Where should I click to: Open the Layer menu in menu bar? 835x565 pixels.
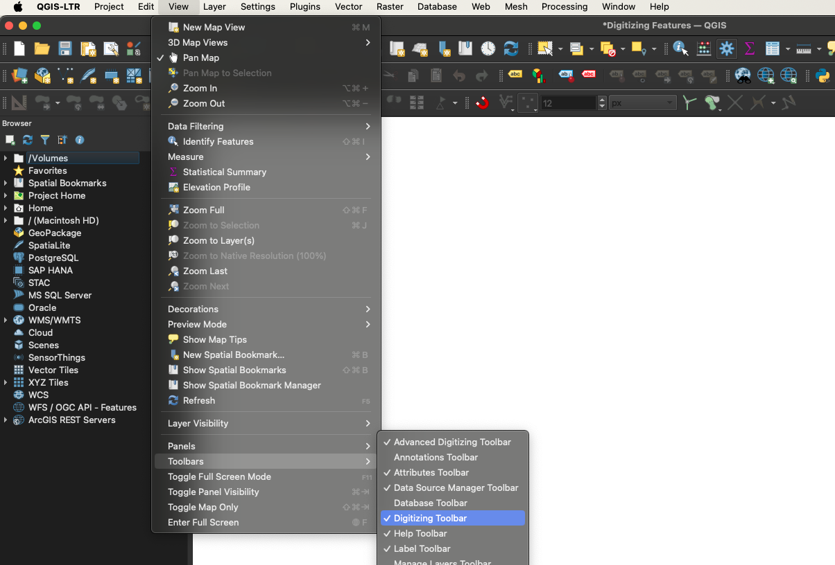214,6
